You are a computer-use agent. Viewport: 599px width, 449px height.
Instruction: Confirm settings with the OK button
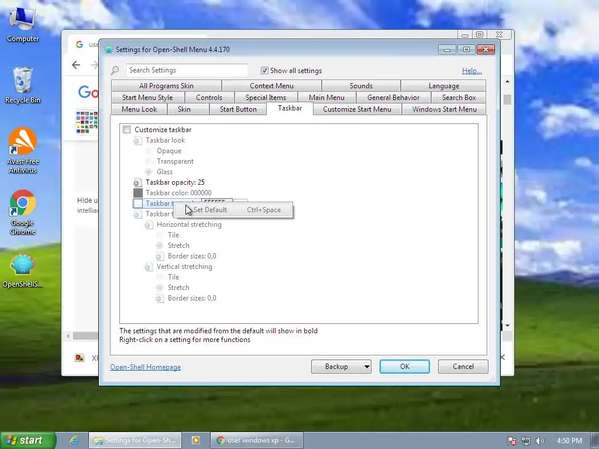[405, 367]
